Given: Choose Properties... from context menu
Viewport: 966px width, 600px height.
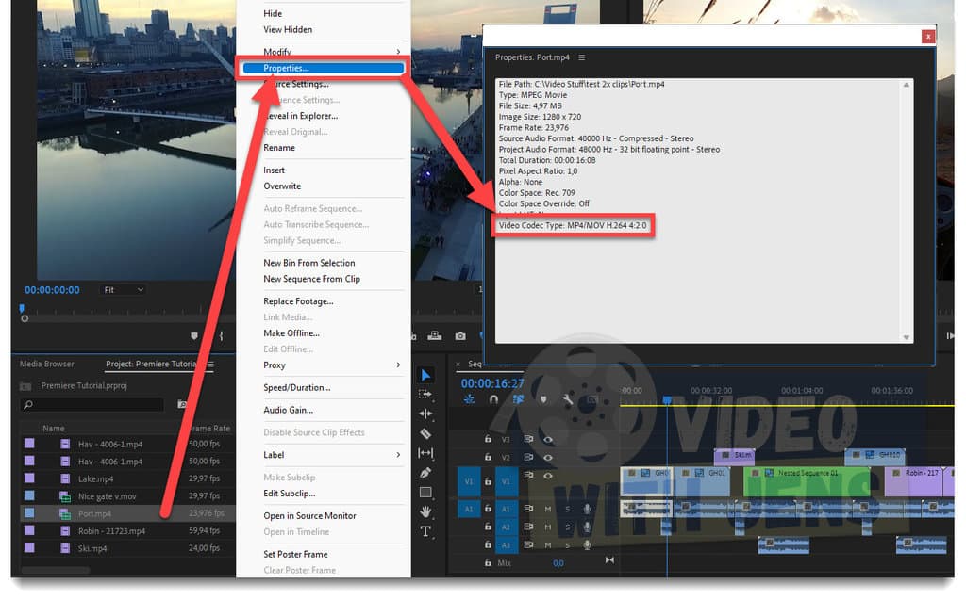Looking at the screenshot, I should point(323,69).
